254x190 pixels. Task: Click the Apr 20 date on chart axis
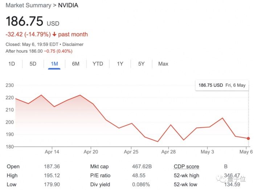point(91,152)
